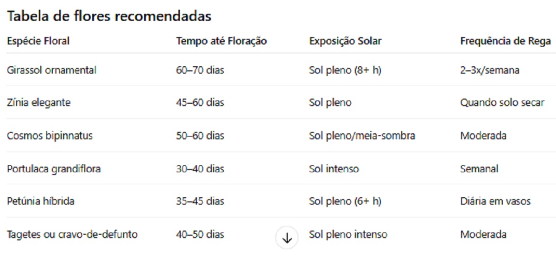Screen dimensions: 556x263
Task: Click the "Sol pleno (8+ h)" cell
Action: 345,70
